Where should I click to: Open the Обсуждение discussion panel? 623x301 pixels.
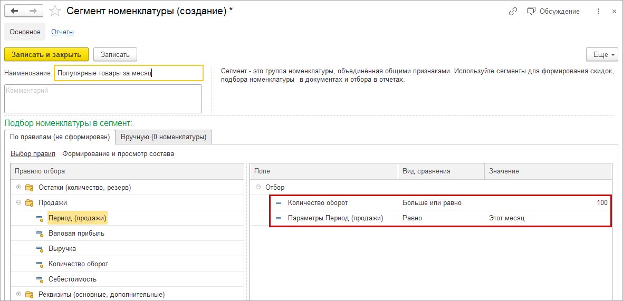553,11
